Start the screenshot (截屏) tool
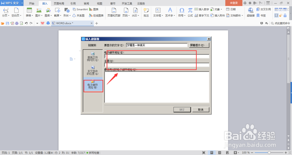Image resolution: width=292 pixels, height=155 pixels. click(58, 12)
